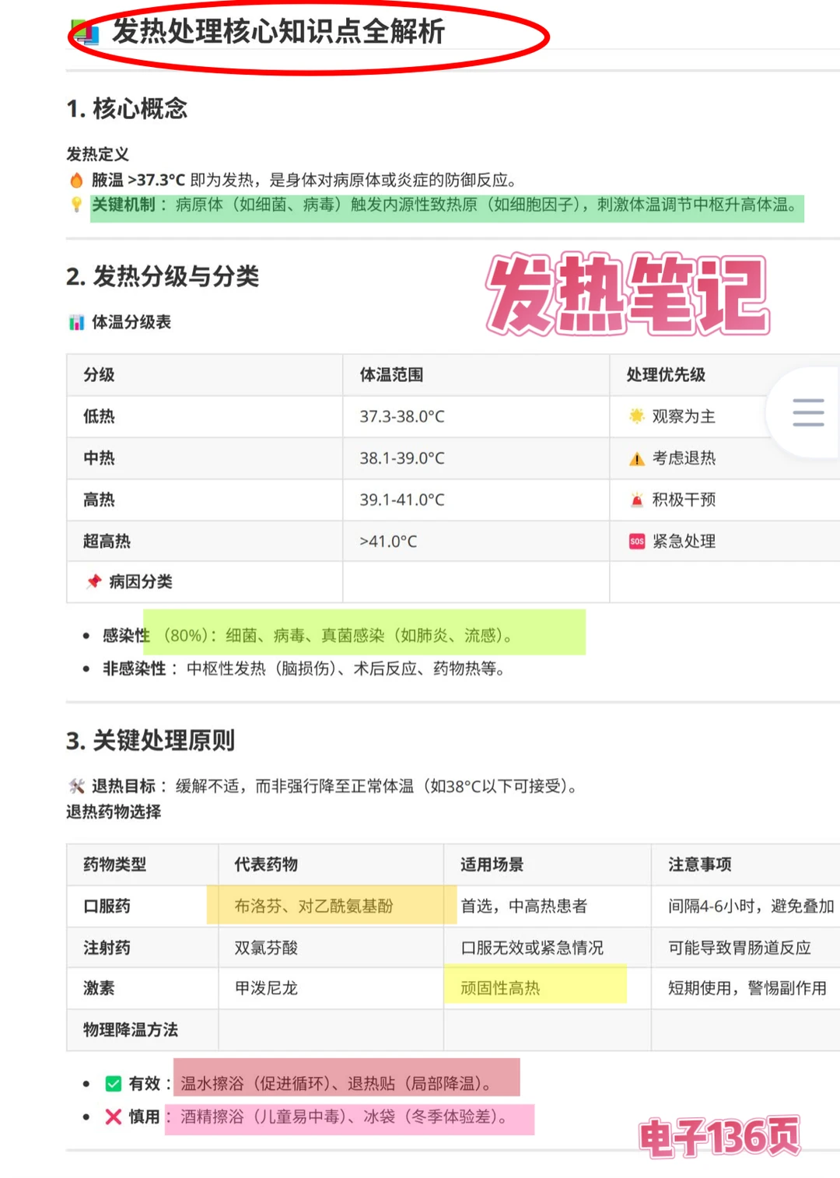This screenshot has height=1178, width=840.
Task: Click the books icon beside the title
Action: [x=83, y=33]
